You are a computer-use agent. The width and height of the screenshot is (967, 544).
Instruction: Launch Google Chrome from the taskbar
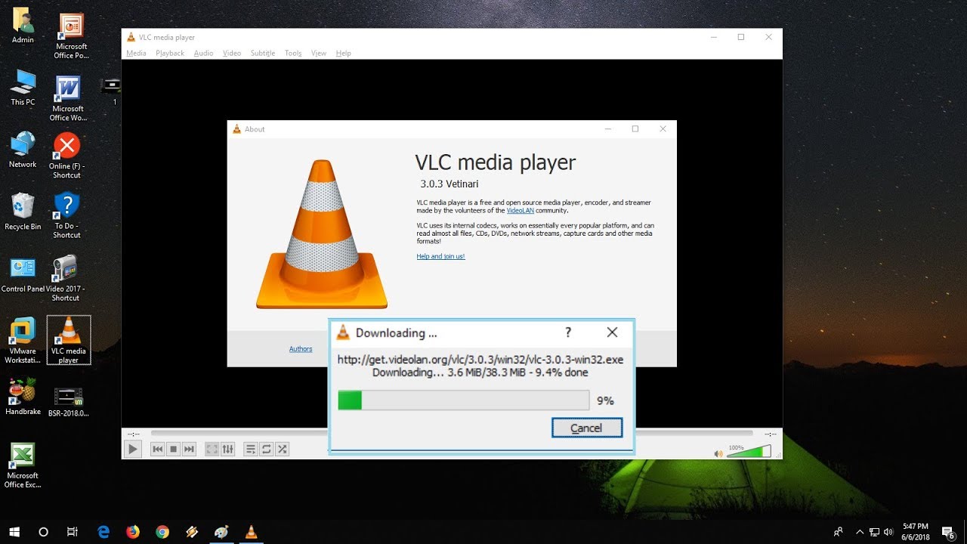click(162, 532)
